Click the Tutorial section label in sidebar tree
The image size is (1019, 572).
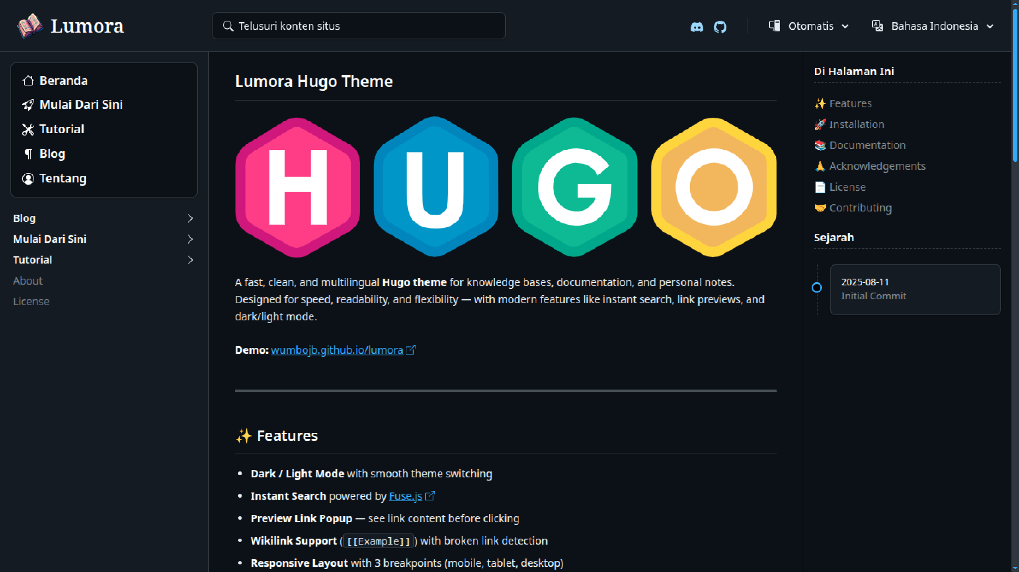point(33,260)
